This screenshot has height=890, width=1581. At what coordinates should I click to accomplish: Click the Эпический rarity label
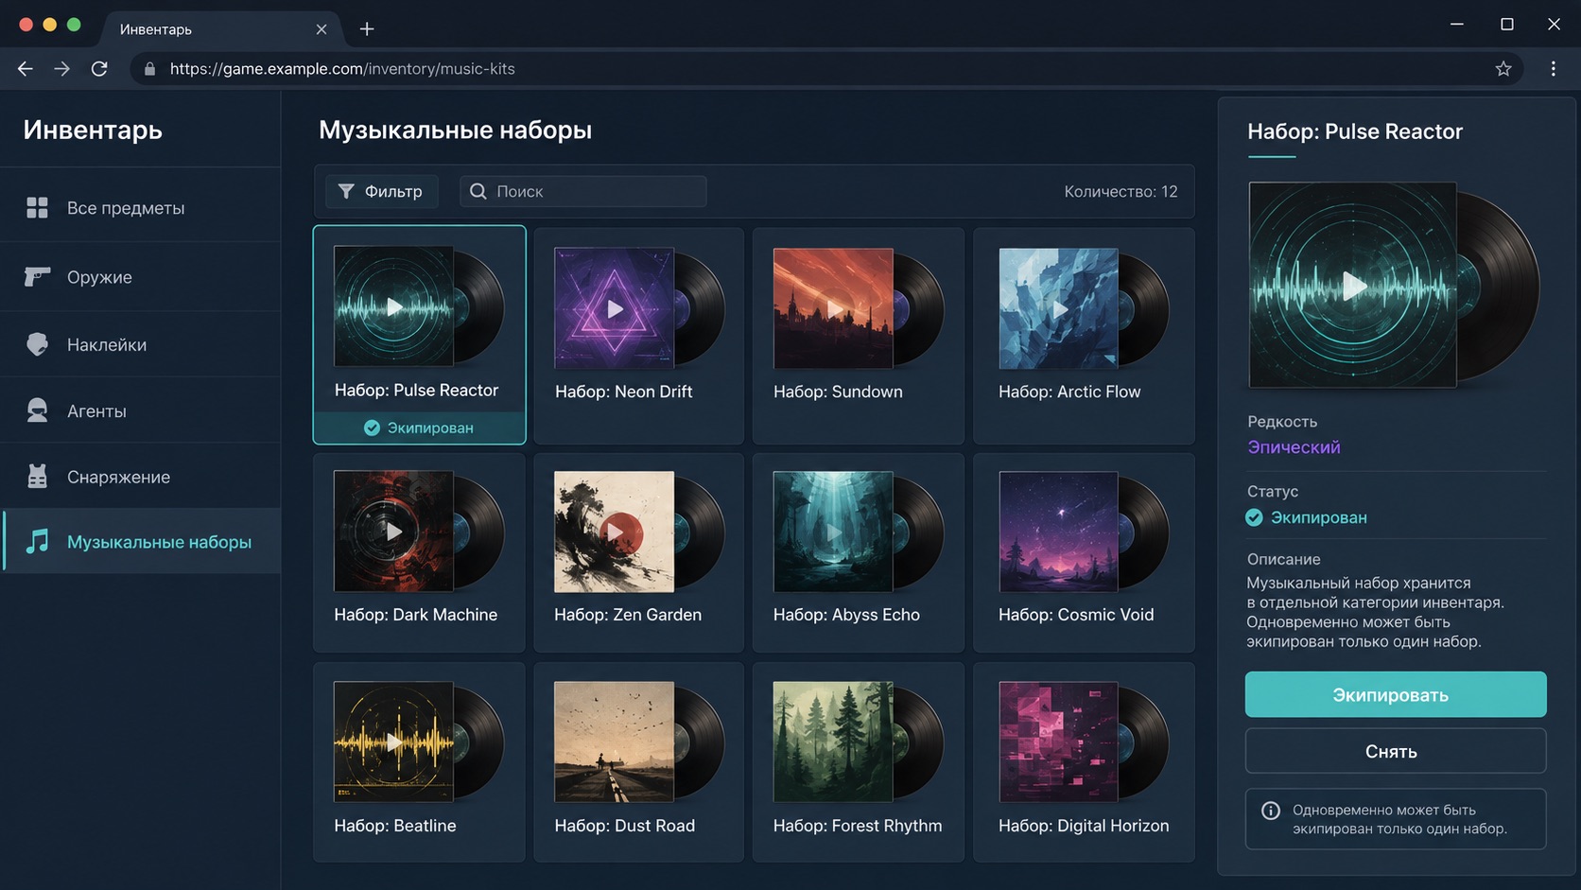(x=1294, y=447)
